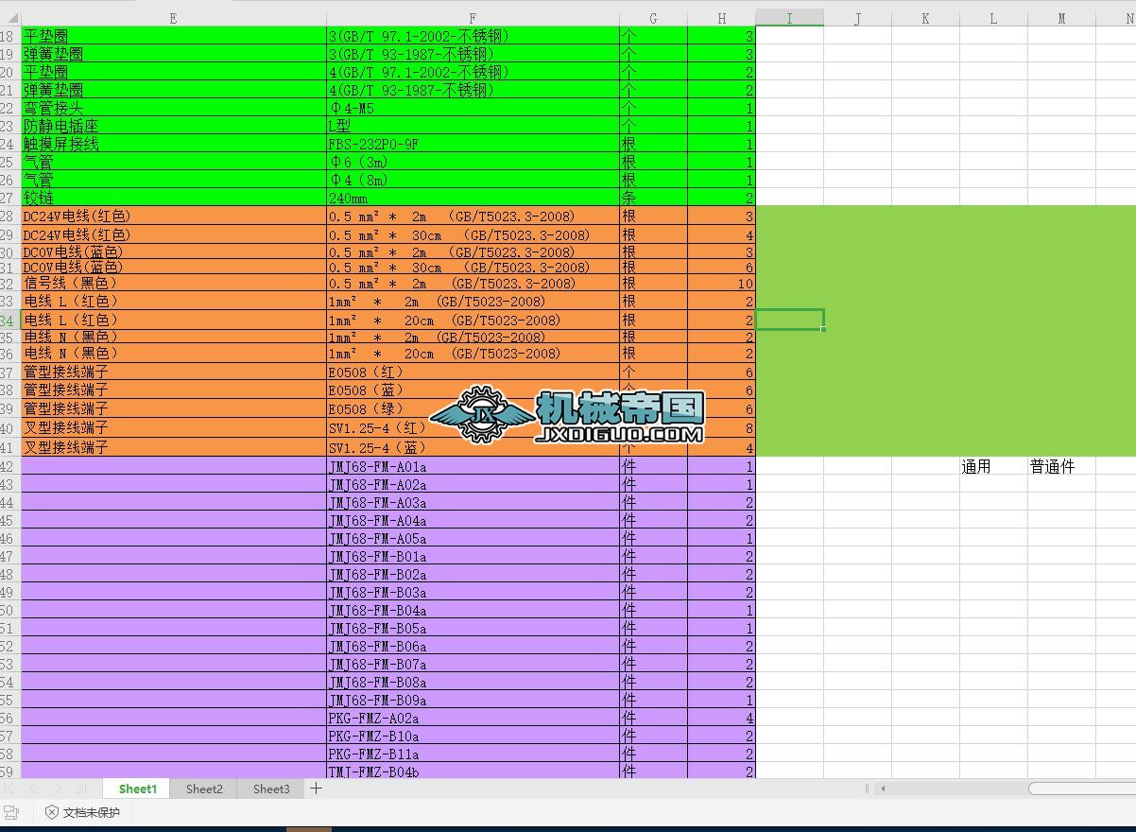Image resolution: width=1136 pixels, height=832 pixels.
Task: Jump to last sheet navigation arrow
Action: (80, 789)
